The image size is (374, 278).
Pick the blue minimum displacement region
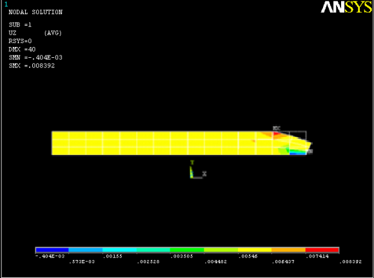coord(298,154)
